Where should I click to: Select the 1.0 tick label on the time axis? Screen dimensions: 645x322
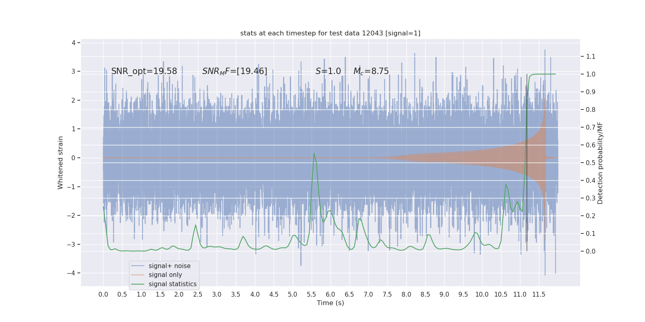pos(141,294)
